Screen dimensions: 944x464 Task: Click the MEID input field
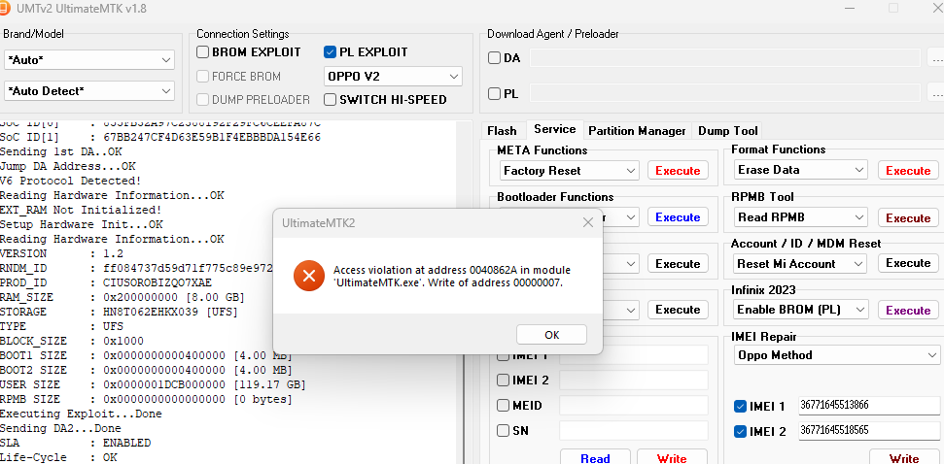633,406
